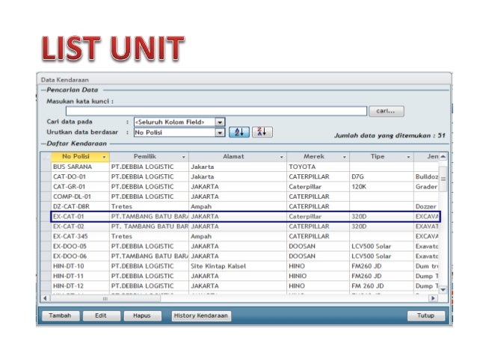Open the 'Seluruh Kolom Field' dropdown
The height and width of the screenshot is (358, 477).
pos(220,121)
